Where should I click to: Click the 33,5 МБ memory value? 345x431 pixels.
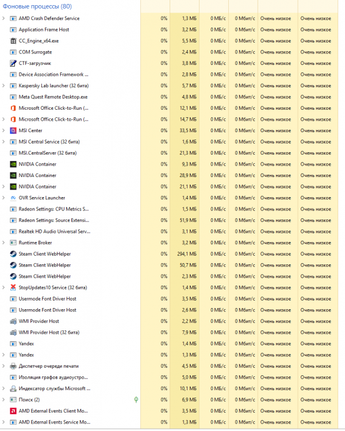[x=188, y=130]
